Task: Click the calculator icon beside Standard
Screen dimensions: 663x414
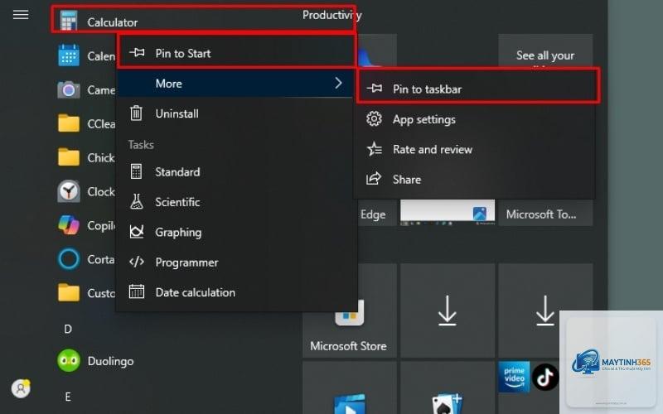Action: pos(136,171)
